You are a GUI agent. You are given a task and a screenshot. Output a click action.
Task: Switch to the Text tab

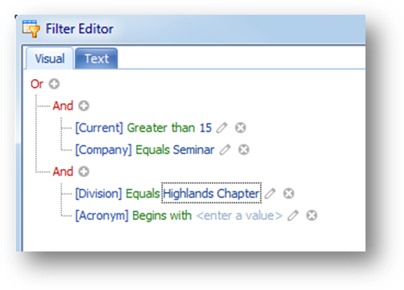[97, 59]
